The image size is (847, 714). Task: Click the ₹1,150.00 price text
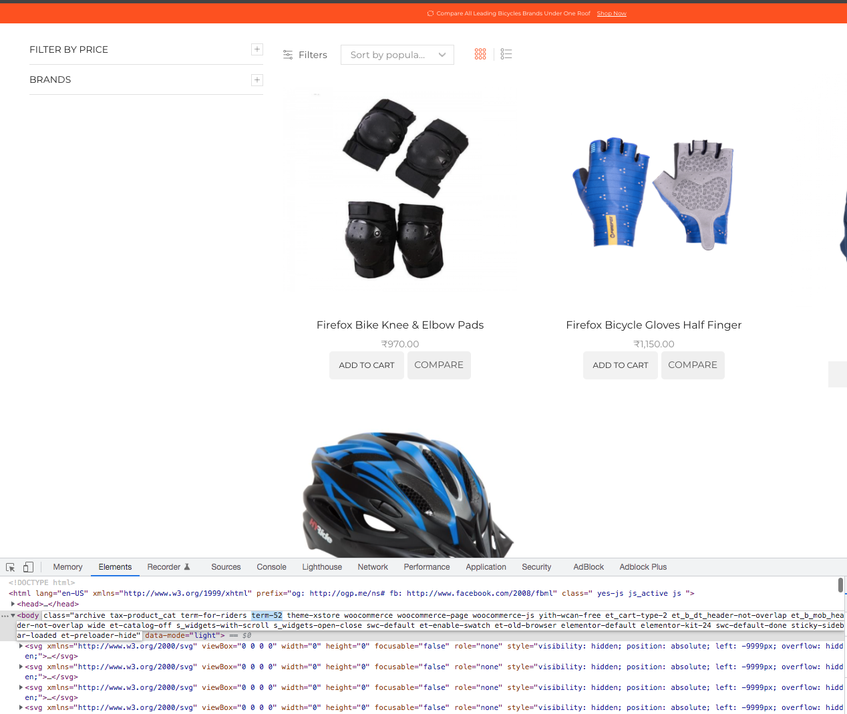(654, 344)
